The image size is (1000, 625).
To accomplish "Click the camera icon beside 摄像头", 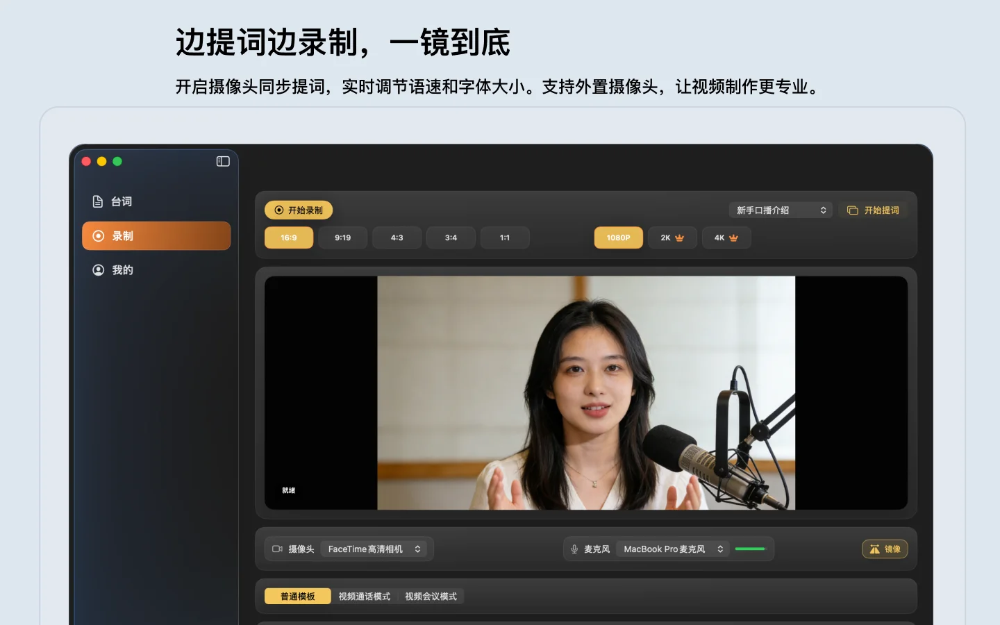I will pos(277,549).
